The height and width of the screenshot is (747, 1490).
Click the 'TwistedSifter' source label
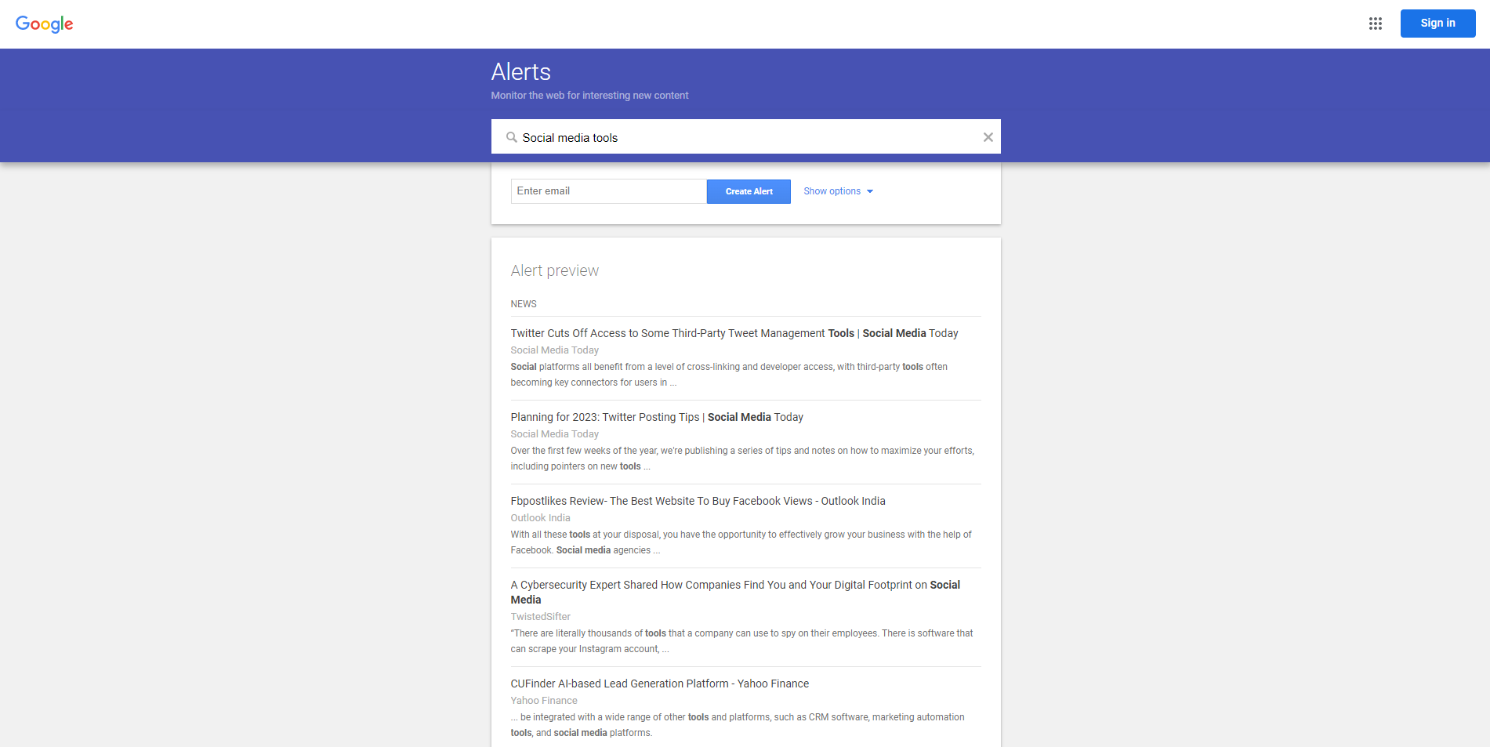pos(540,617)
